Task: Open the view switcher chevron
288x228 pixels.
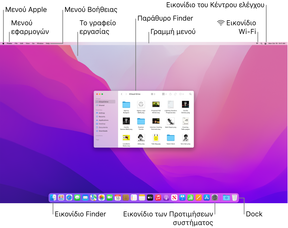Action: tap(155, 94)
